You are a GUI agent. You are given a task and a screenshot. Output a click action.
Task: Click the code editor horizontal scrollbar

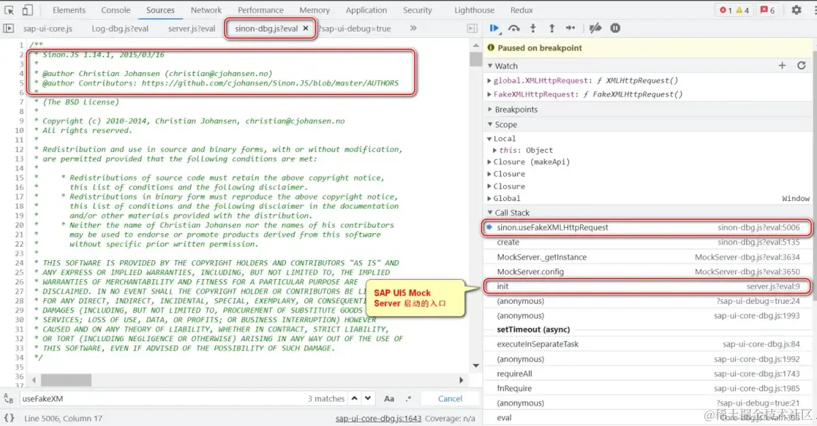[65, 380]
